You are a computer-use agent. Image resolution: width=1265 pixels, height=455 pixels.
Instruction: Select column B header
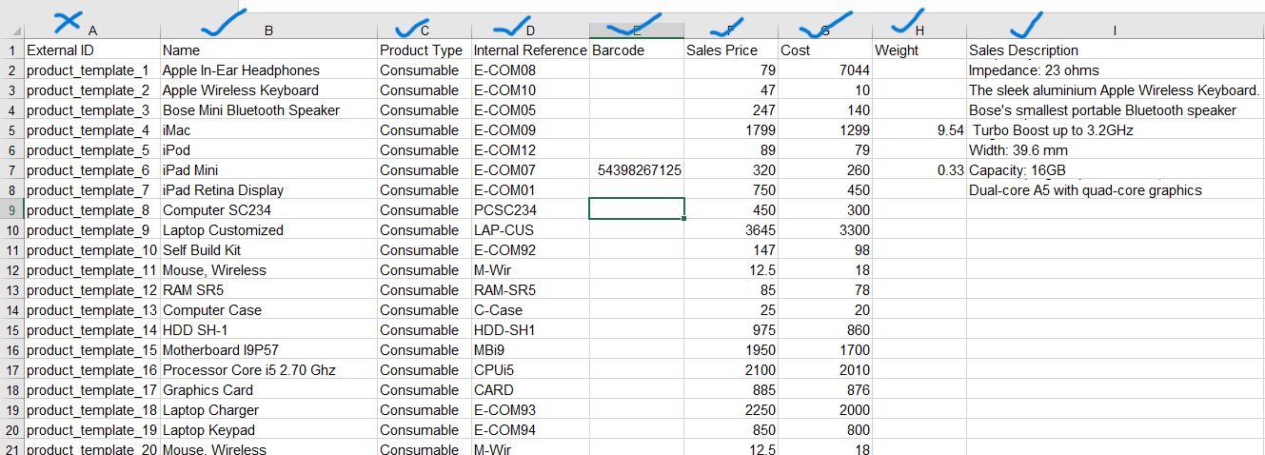268,30
